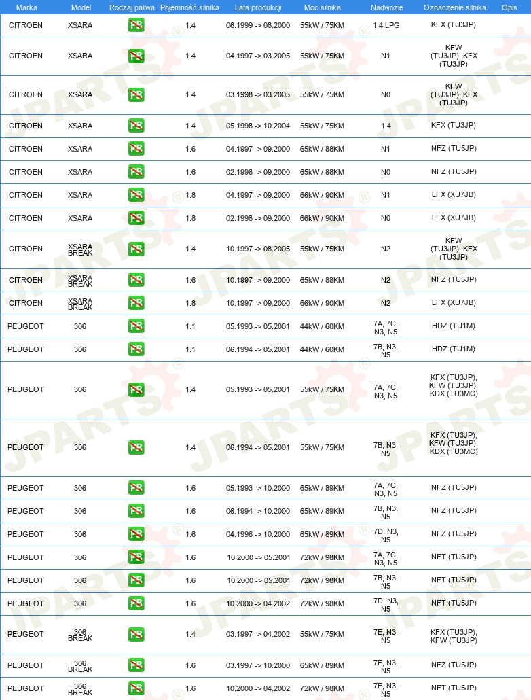
Task: Click N2 in the Xsara Break 1.8 row
Action: pyautogui.click(x=386, y=304)
